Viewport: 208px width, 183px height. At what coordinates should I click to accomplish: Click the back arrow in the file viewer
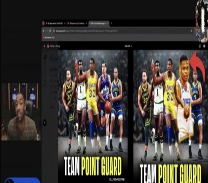pyautogui.click(x=44, y=46)
